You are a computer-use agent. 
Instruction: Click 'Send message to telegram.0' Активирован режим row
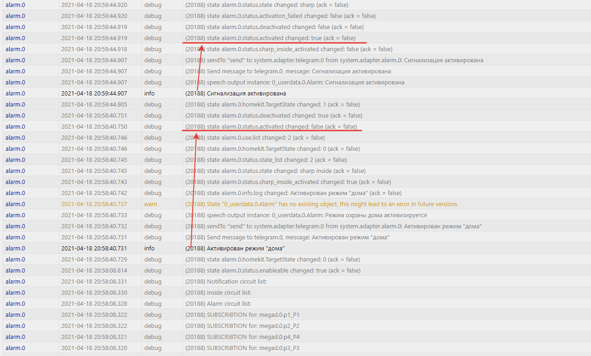coord(288,237)
